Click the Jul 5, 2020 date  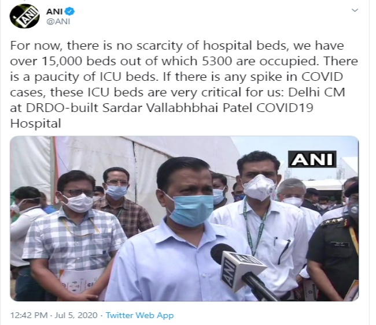[76, 315]
